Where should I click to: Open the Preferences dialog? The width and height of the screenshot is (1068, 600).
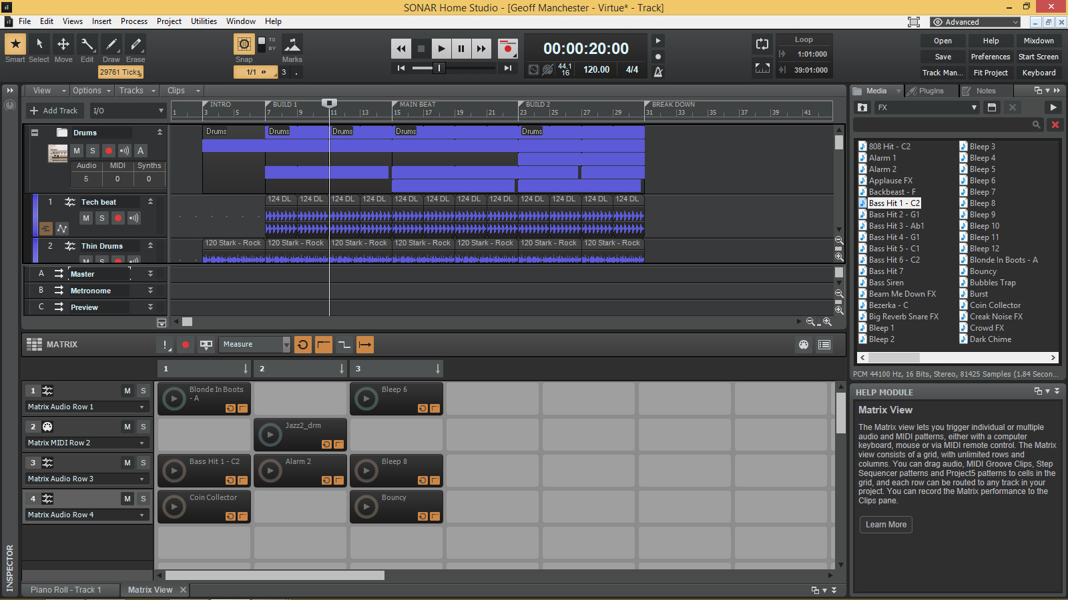click(x=990, y=57)
